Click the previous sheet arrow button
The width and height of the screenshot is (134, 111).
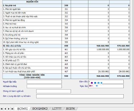click(x=5, y=109)
